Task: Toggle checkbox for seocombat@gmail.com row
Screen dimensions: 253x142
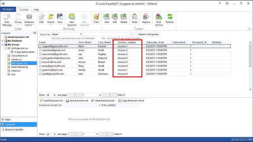Action: 40,54
